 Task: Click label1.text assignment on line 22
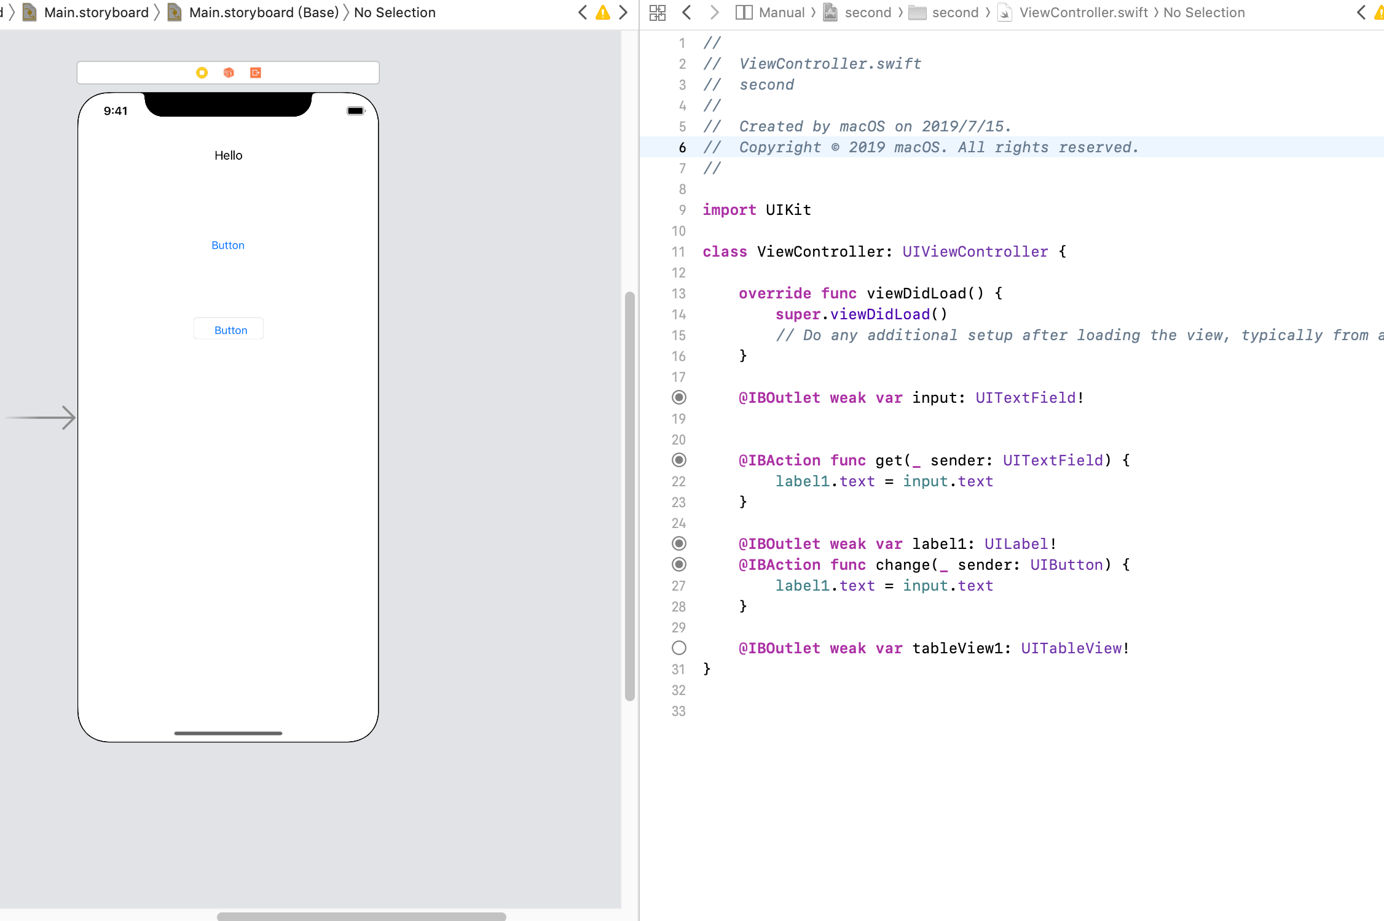point(884,481)
